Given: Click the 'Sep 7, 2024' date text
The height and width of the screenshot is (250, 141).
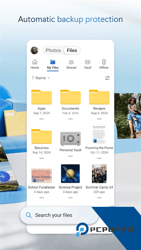Looking at the screenshot, I should [x=42, y=113].
